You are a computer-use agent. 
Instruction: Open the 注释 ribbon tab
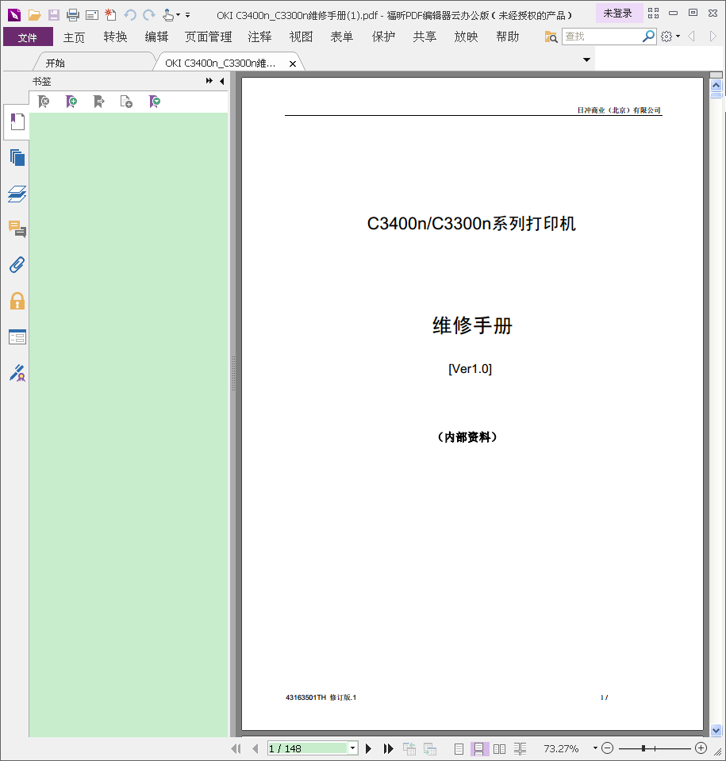coord(259,37)
